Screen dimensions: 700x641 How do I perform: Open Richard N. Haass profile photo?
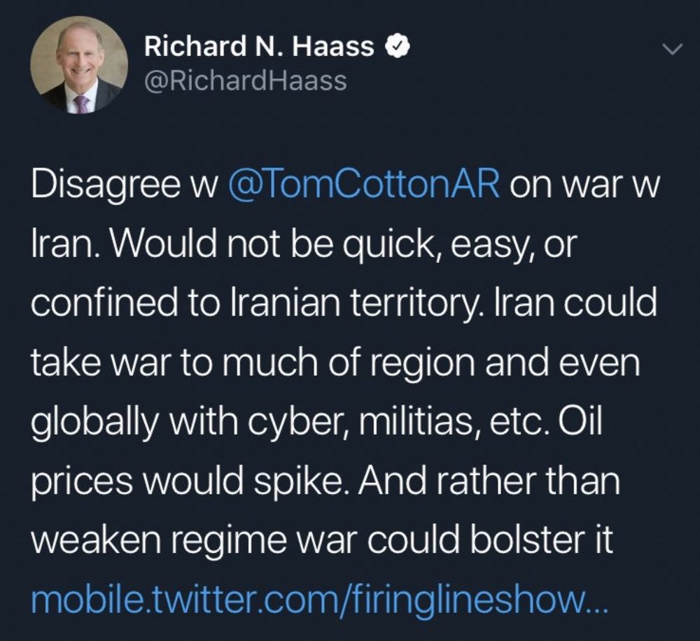point(79,65)
